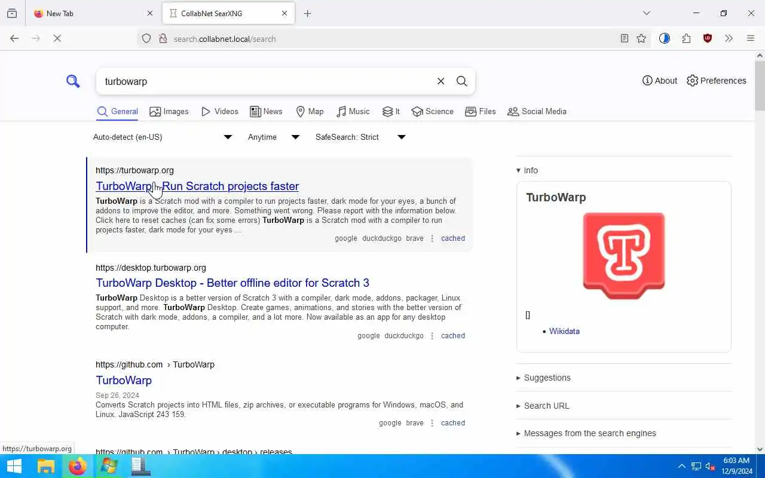This screenshot has width=765, height=478.
Task: Close the CollabNet SearXNG tab
Action: 284,13
